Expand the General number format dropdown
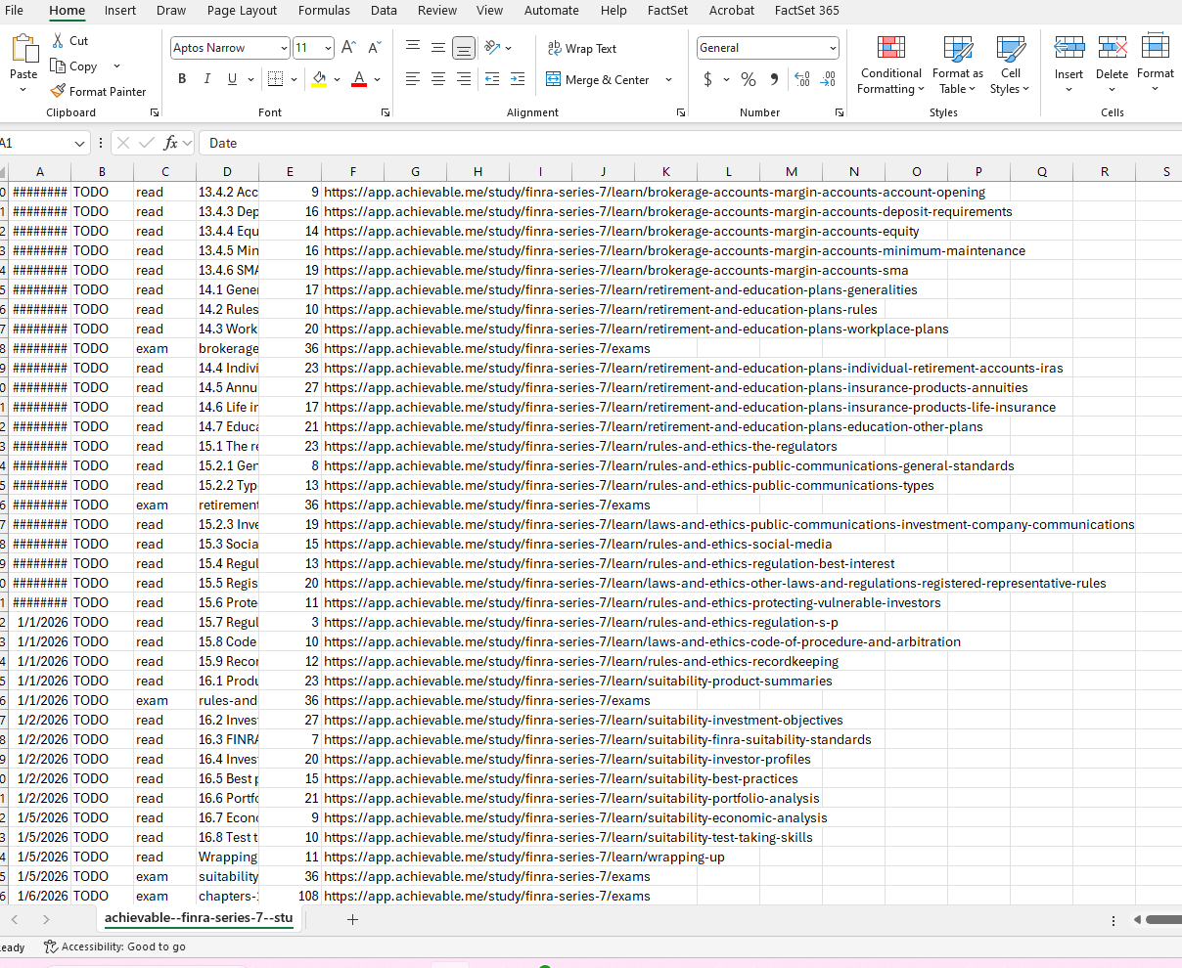 pyautogui.click(x=833, y=48)
